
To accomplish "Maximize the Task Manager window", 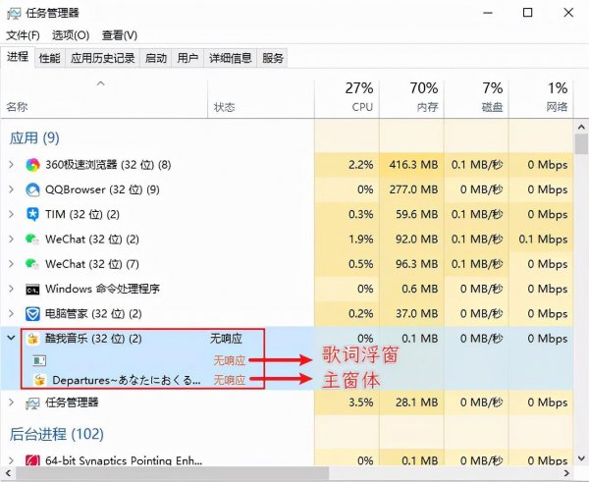I will 528,13.
